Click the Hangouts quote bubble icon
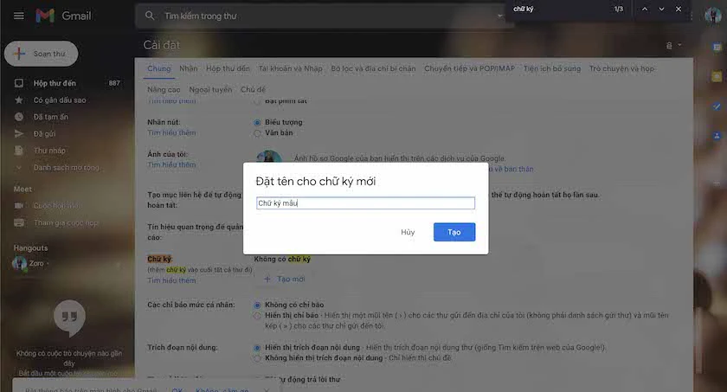 [69, 317]
